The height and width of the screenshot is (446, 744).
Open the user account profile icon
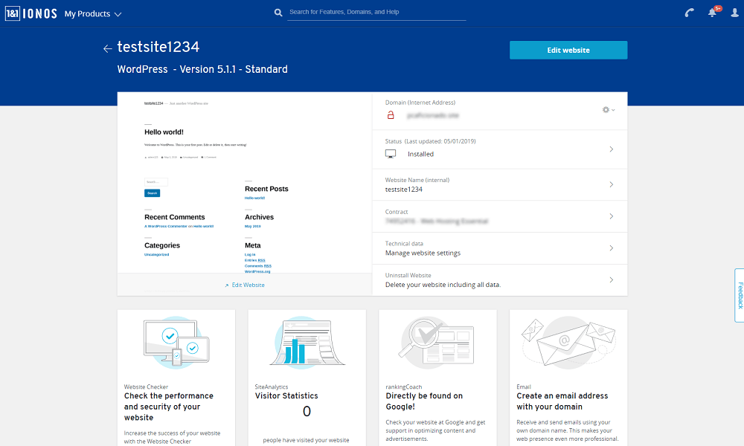coord(734,13)
